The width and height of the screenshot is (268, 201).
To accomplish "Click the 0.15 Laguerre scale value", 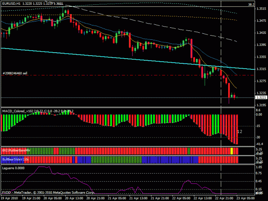I will click(x=259, y=189).
